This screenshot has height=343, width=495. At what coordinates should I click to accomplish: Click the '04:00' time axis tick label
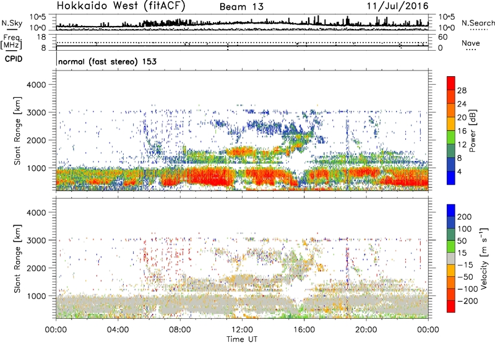118,330
